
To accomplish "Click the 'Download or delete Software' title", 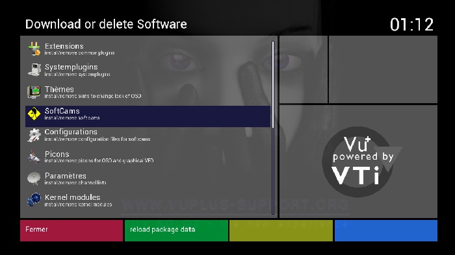I will click(x=106, y=25).
